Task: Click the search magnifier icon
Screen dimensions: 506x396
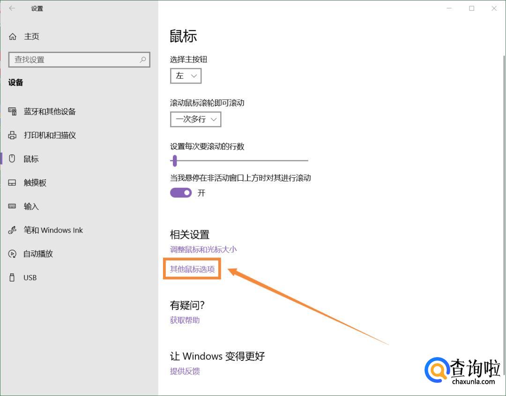Action: pos(142,60)
